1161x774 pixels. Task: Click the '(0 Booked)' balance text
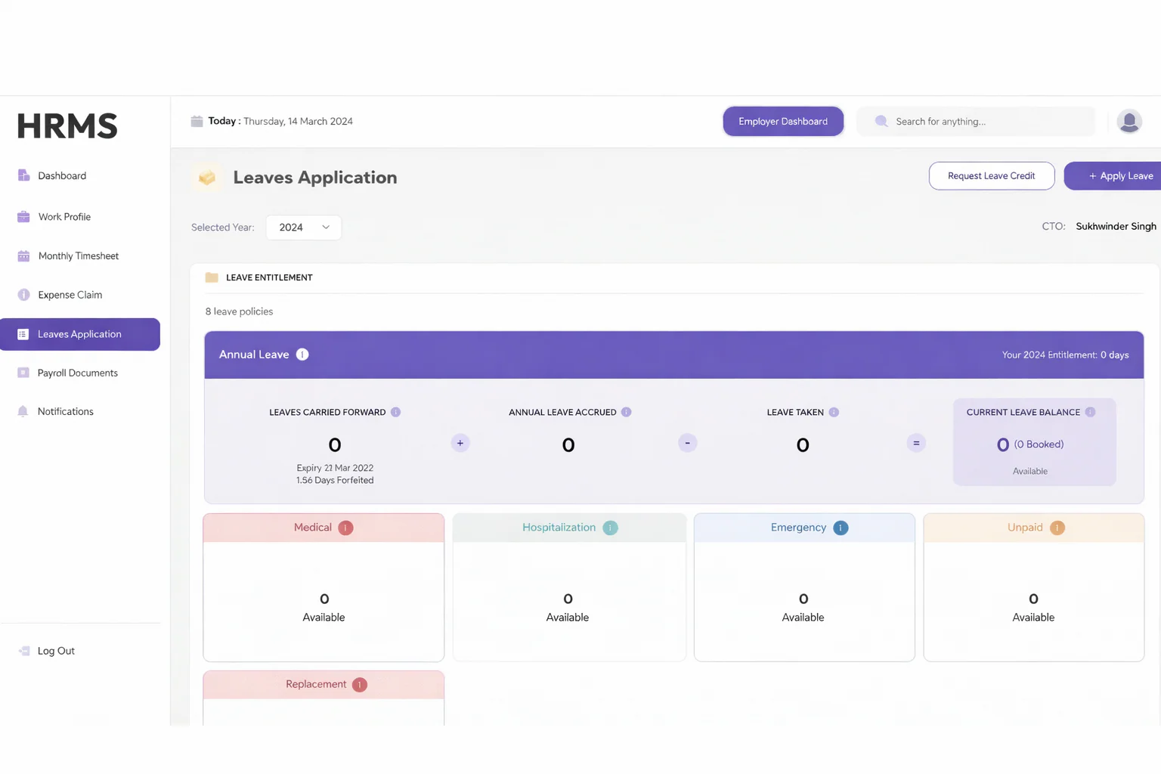(1039, 444)
